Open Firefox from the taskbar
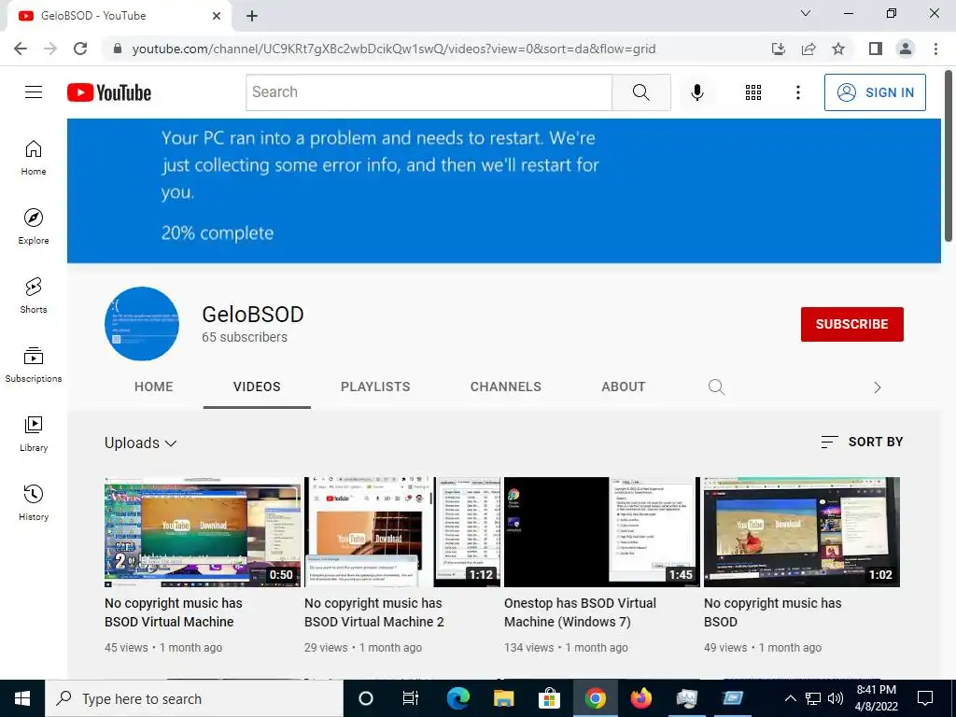This screenshot has width=956, height=717. (640, 698)
